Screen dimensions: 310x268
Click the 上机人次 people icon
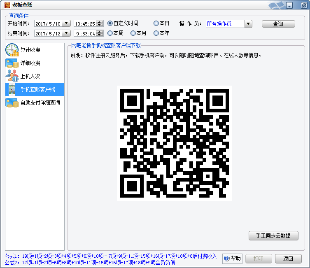[x=12, y=76]
